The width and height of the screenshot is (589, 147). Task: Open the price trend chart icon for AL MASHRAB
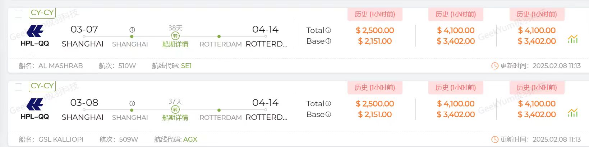[572, 39]
